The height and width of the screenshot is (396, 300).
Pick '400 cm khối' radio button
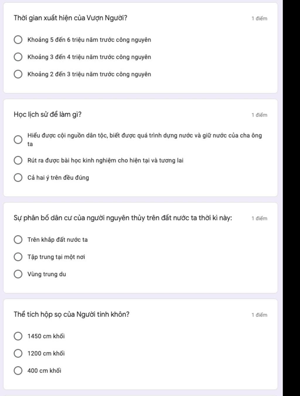pyautogui.click(x=18, y=371)
